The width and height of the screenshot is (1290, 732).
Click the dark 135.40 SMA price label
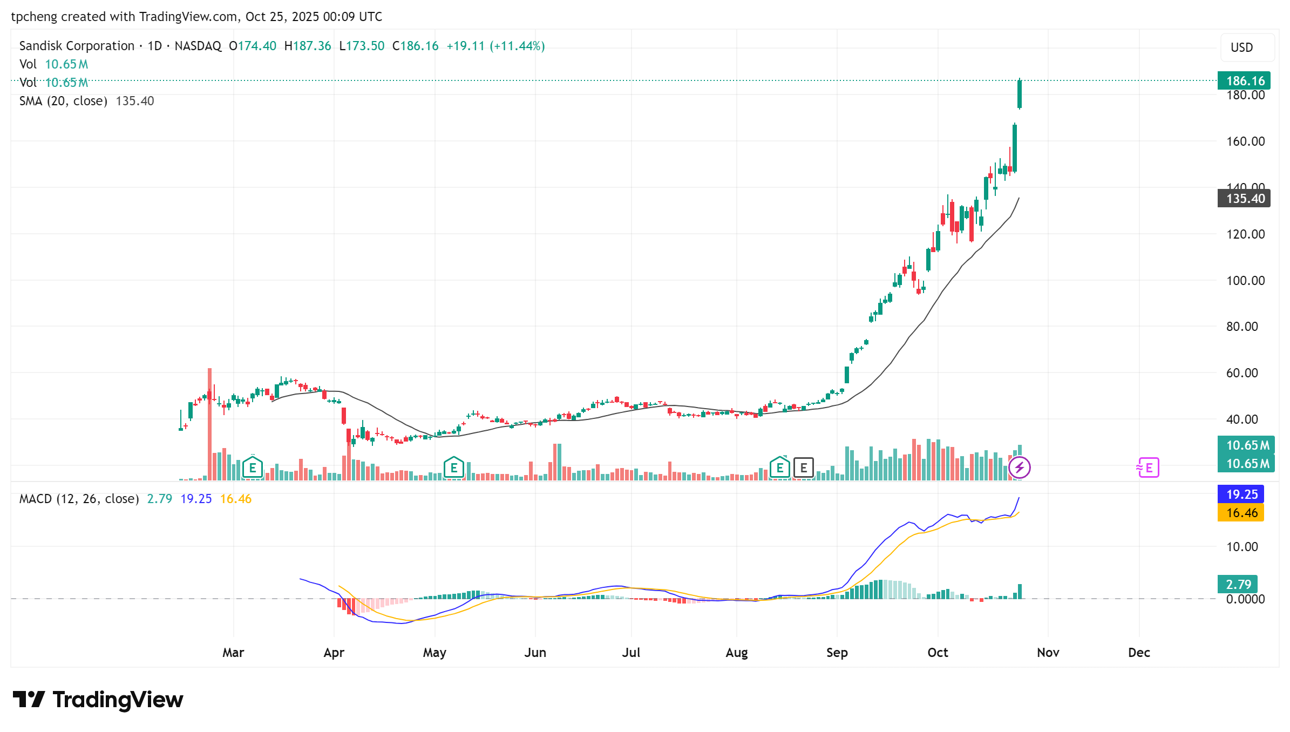pos(1244,199)
